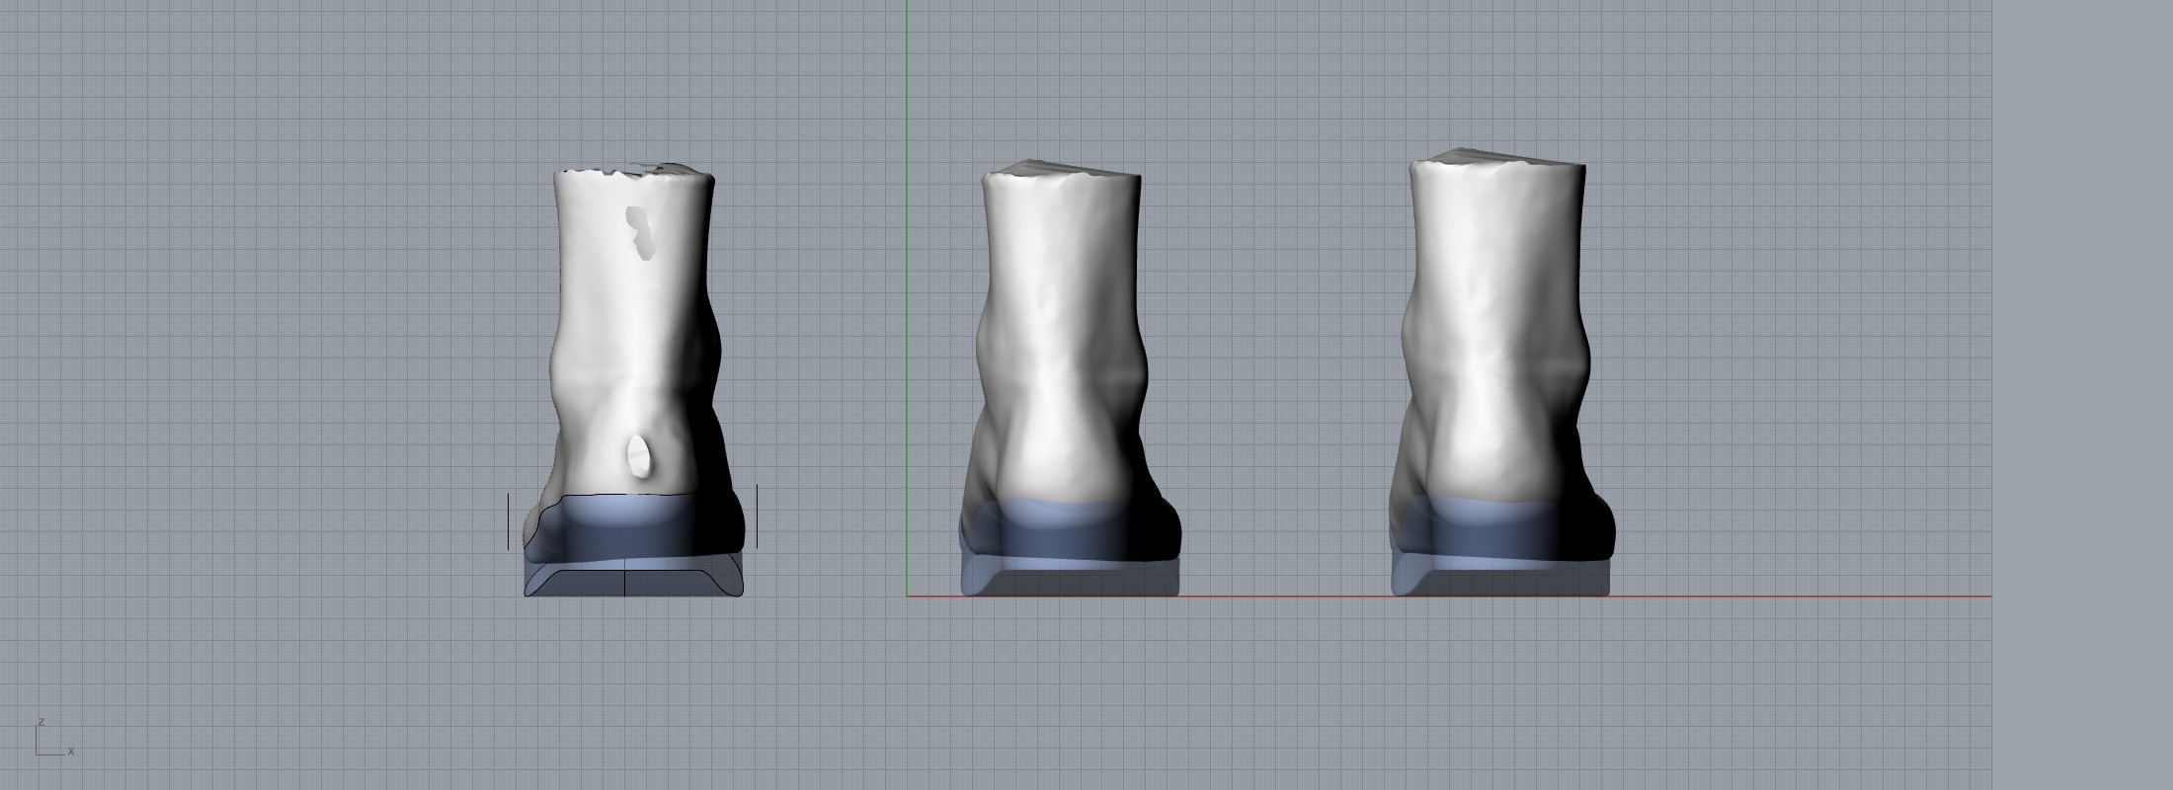Click plain gray strip at right edge
This screenshot has width=2173, height=790.
[x=2082, y=395]
